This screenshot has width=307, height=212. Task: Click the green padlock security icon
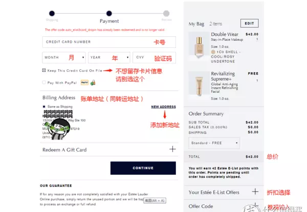93,83
